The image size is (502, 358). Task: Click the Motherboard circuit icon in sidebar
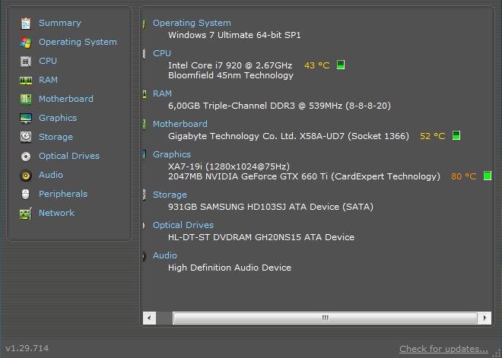(26, 99)
